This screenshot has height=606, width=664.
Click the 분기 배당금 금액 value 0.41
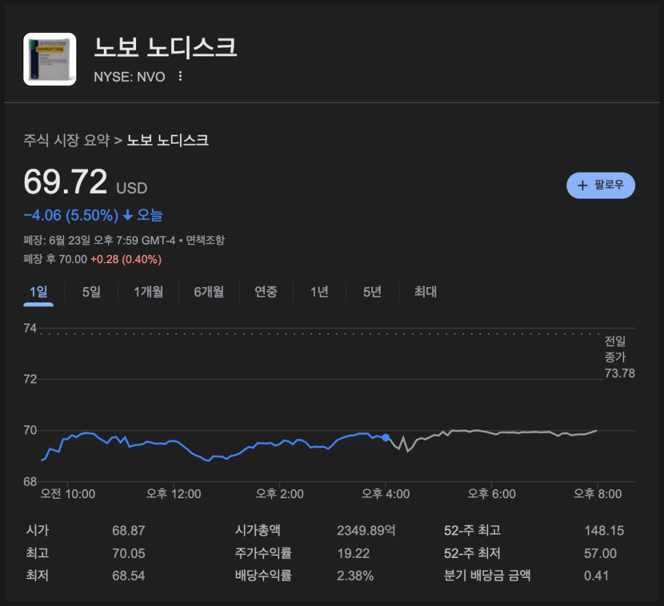click(x=596, y=576)
